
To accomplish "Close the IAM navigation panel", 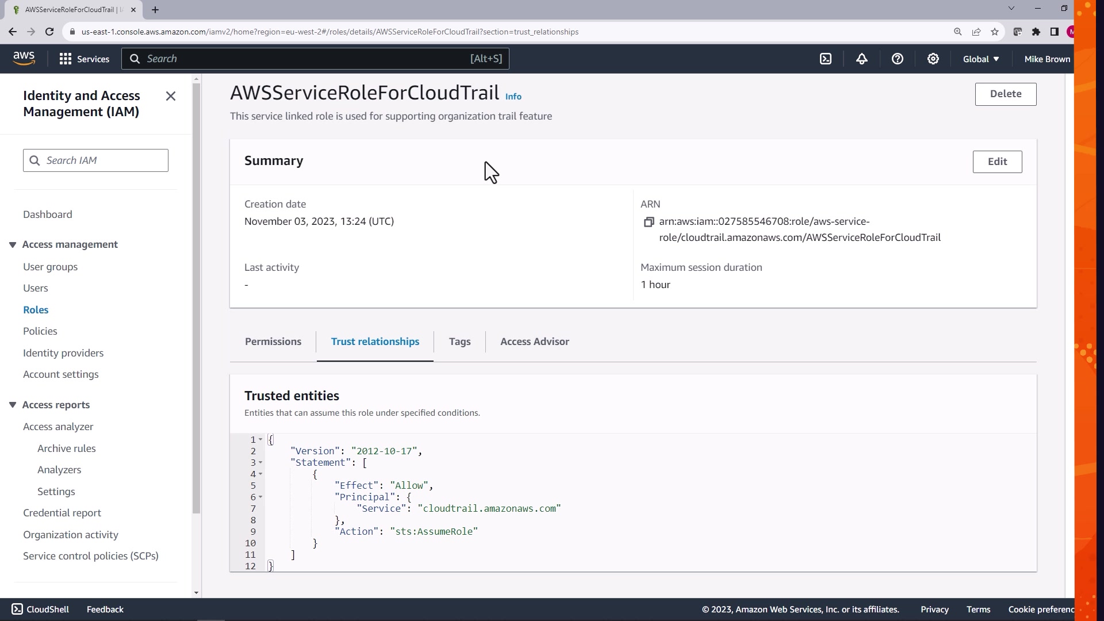I will pyautogui.click(x=170, y=96).
